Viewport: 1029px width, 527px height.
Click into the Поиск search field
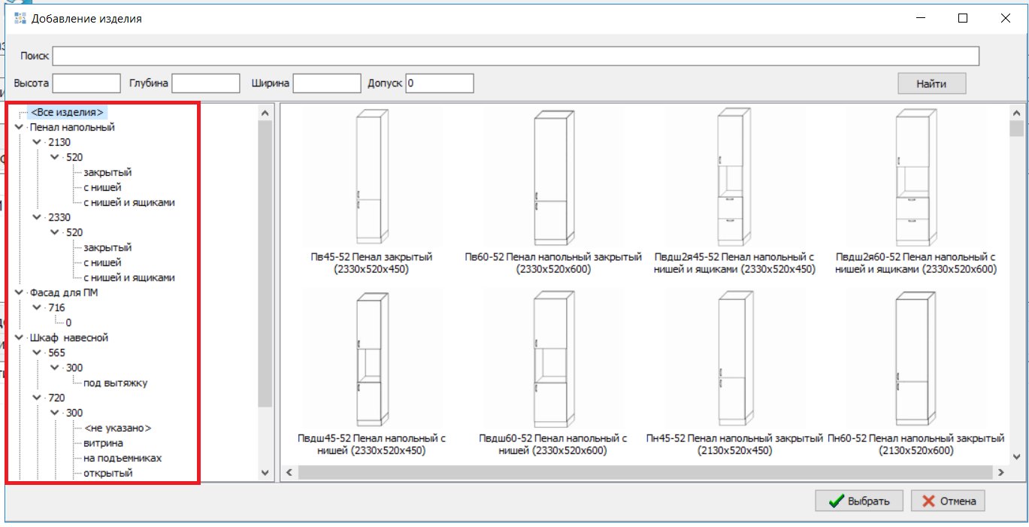[x=515, y=56]
